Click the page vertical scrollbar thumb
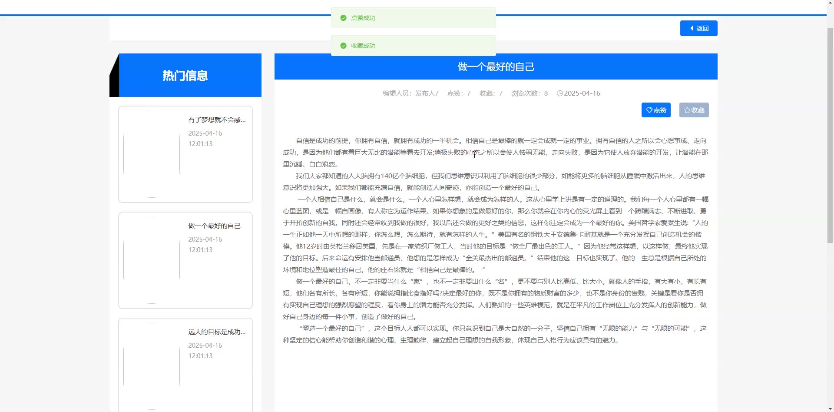 tap(830, 135)
